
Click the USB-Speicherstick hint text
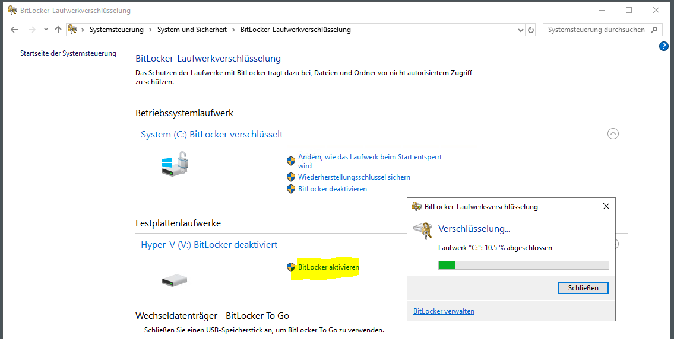coord(264,331)
